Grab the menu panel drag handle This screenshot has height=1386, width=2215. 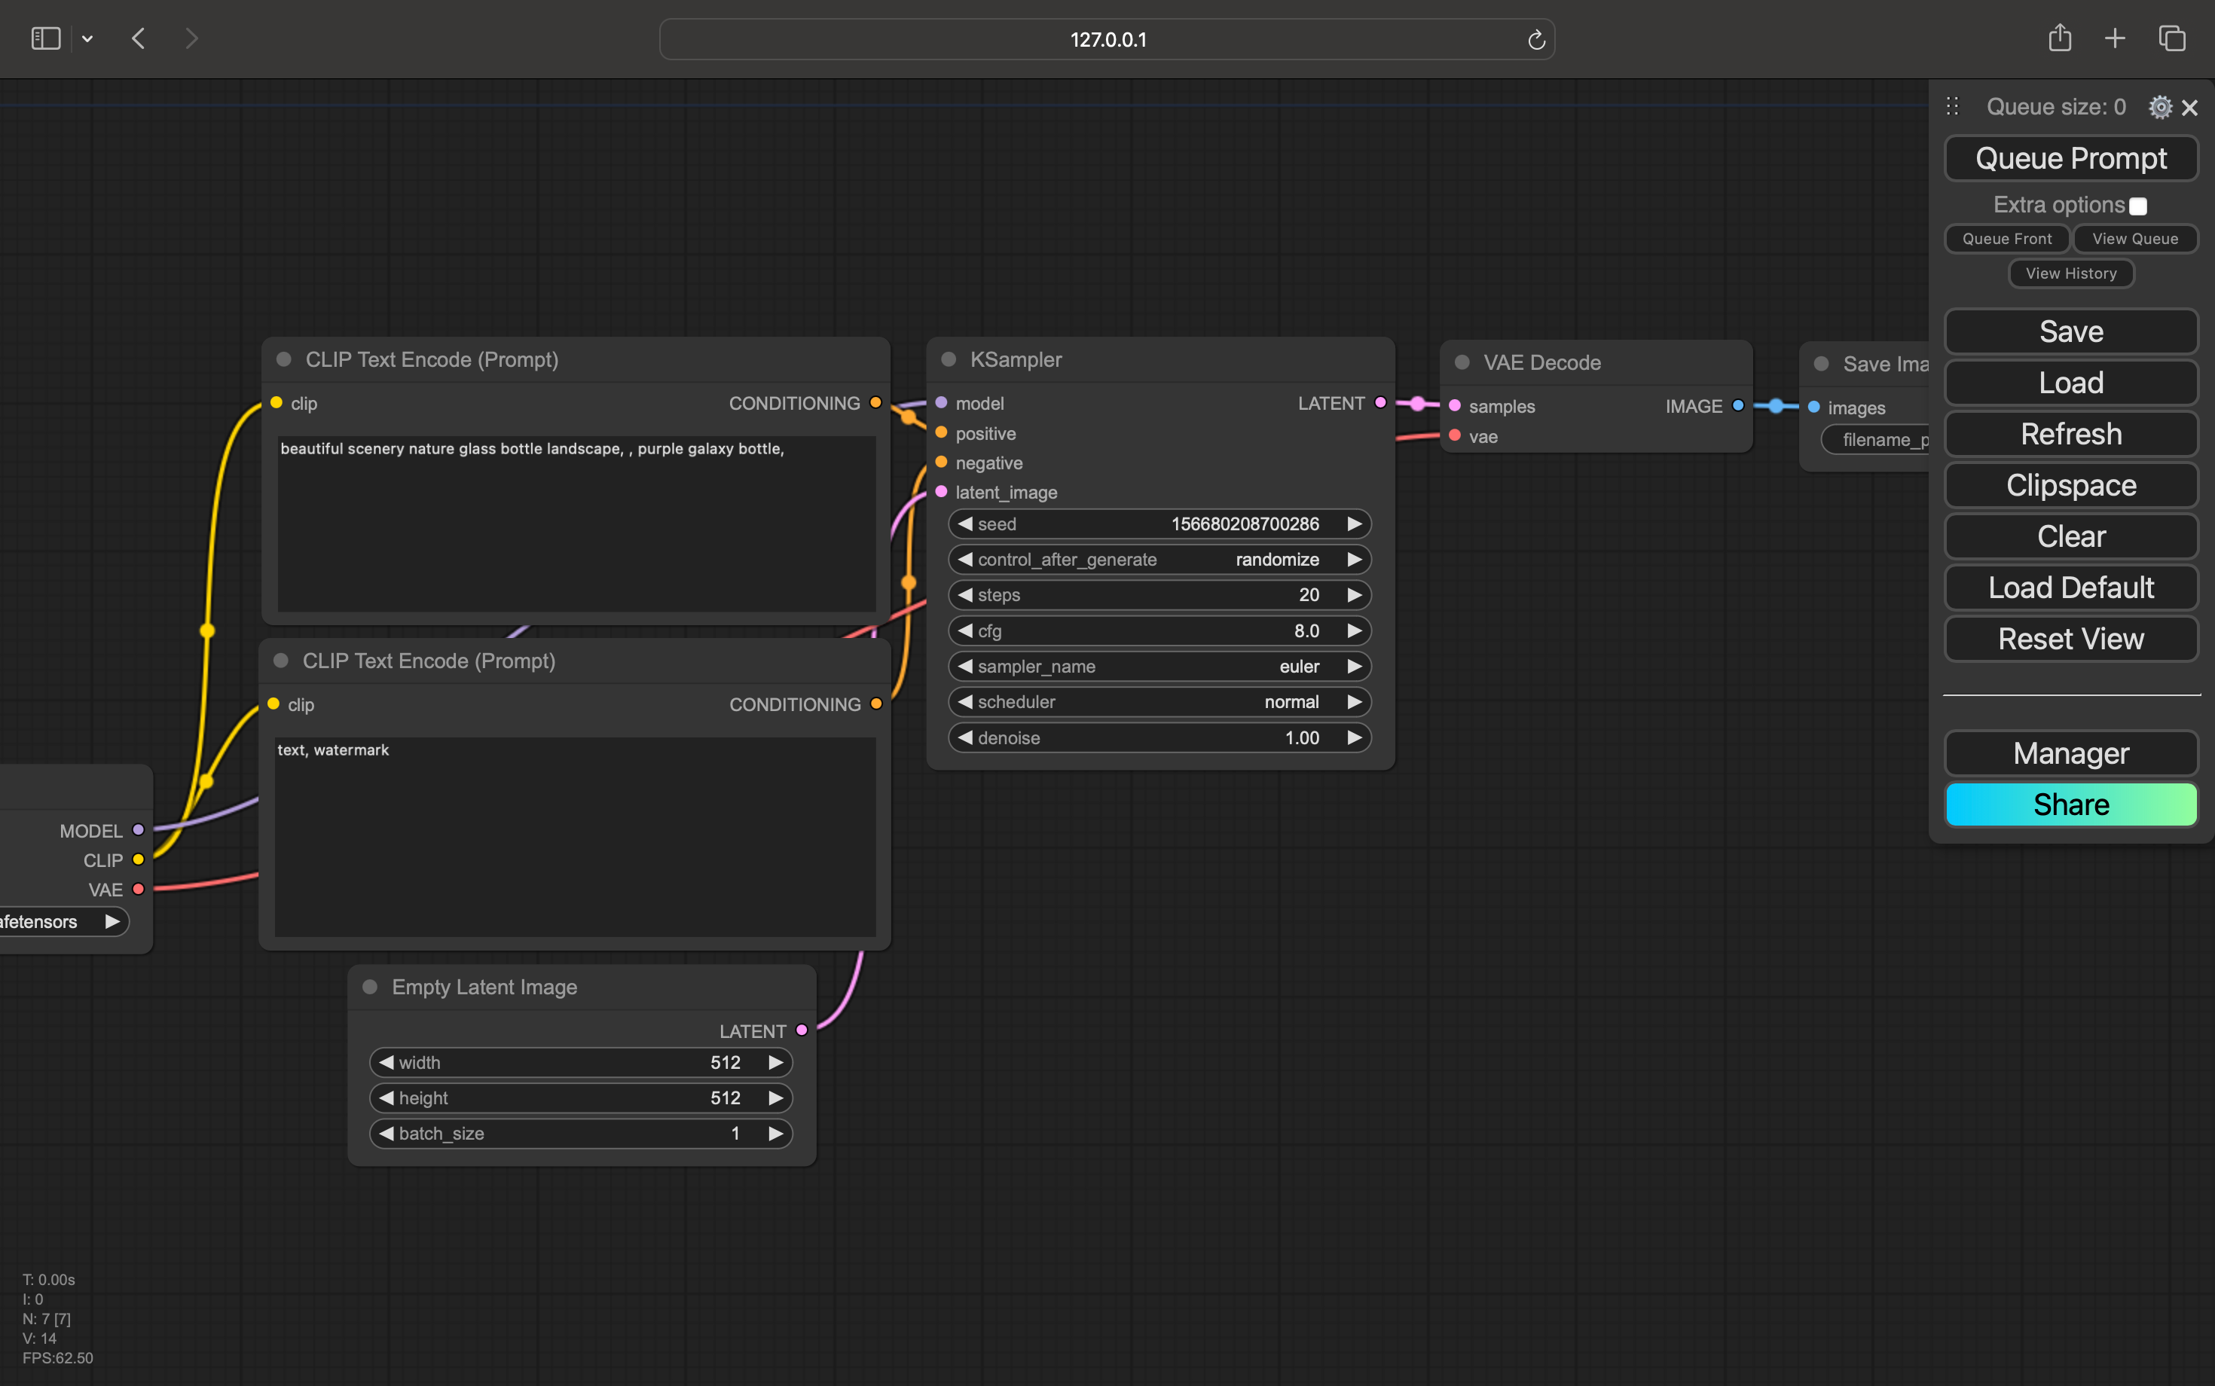tap(1952, 106)
